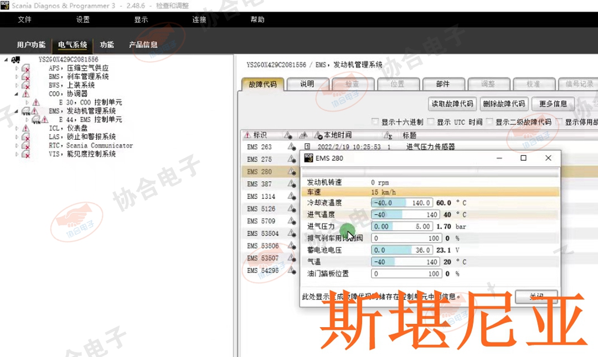Tick the 显示停用故障代码 checkbox
The width and height of the screenshot is (598, 357).
tap(559, 122)
